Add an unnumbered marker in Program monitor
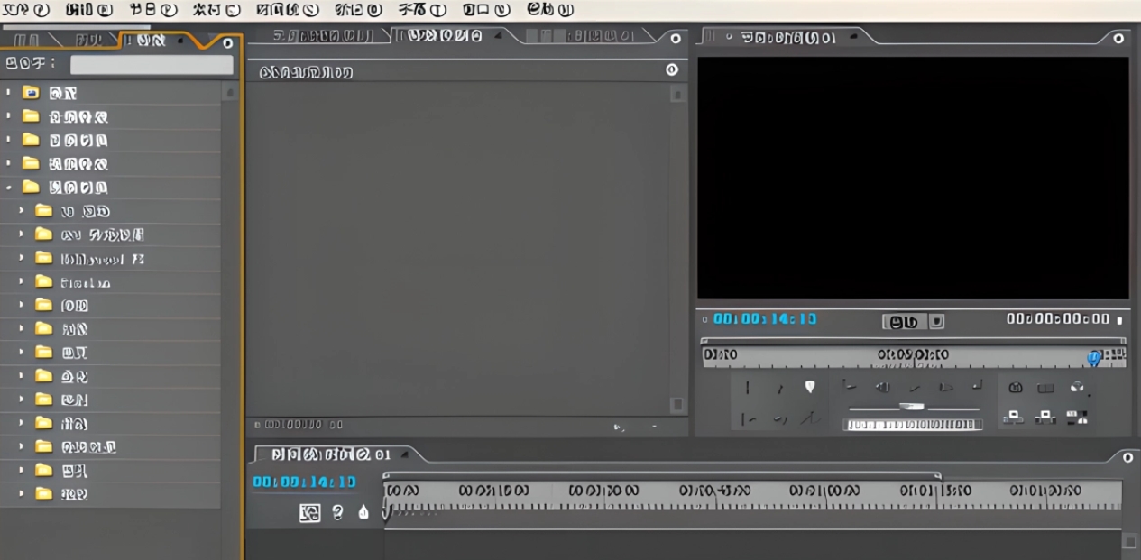This screenshot has width=1141, height=560. click(810, 387)
